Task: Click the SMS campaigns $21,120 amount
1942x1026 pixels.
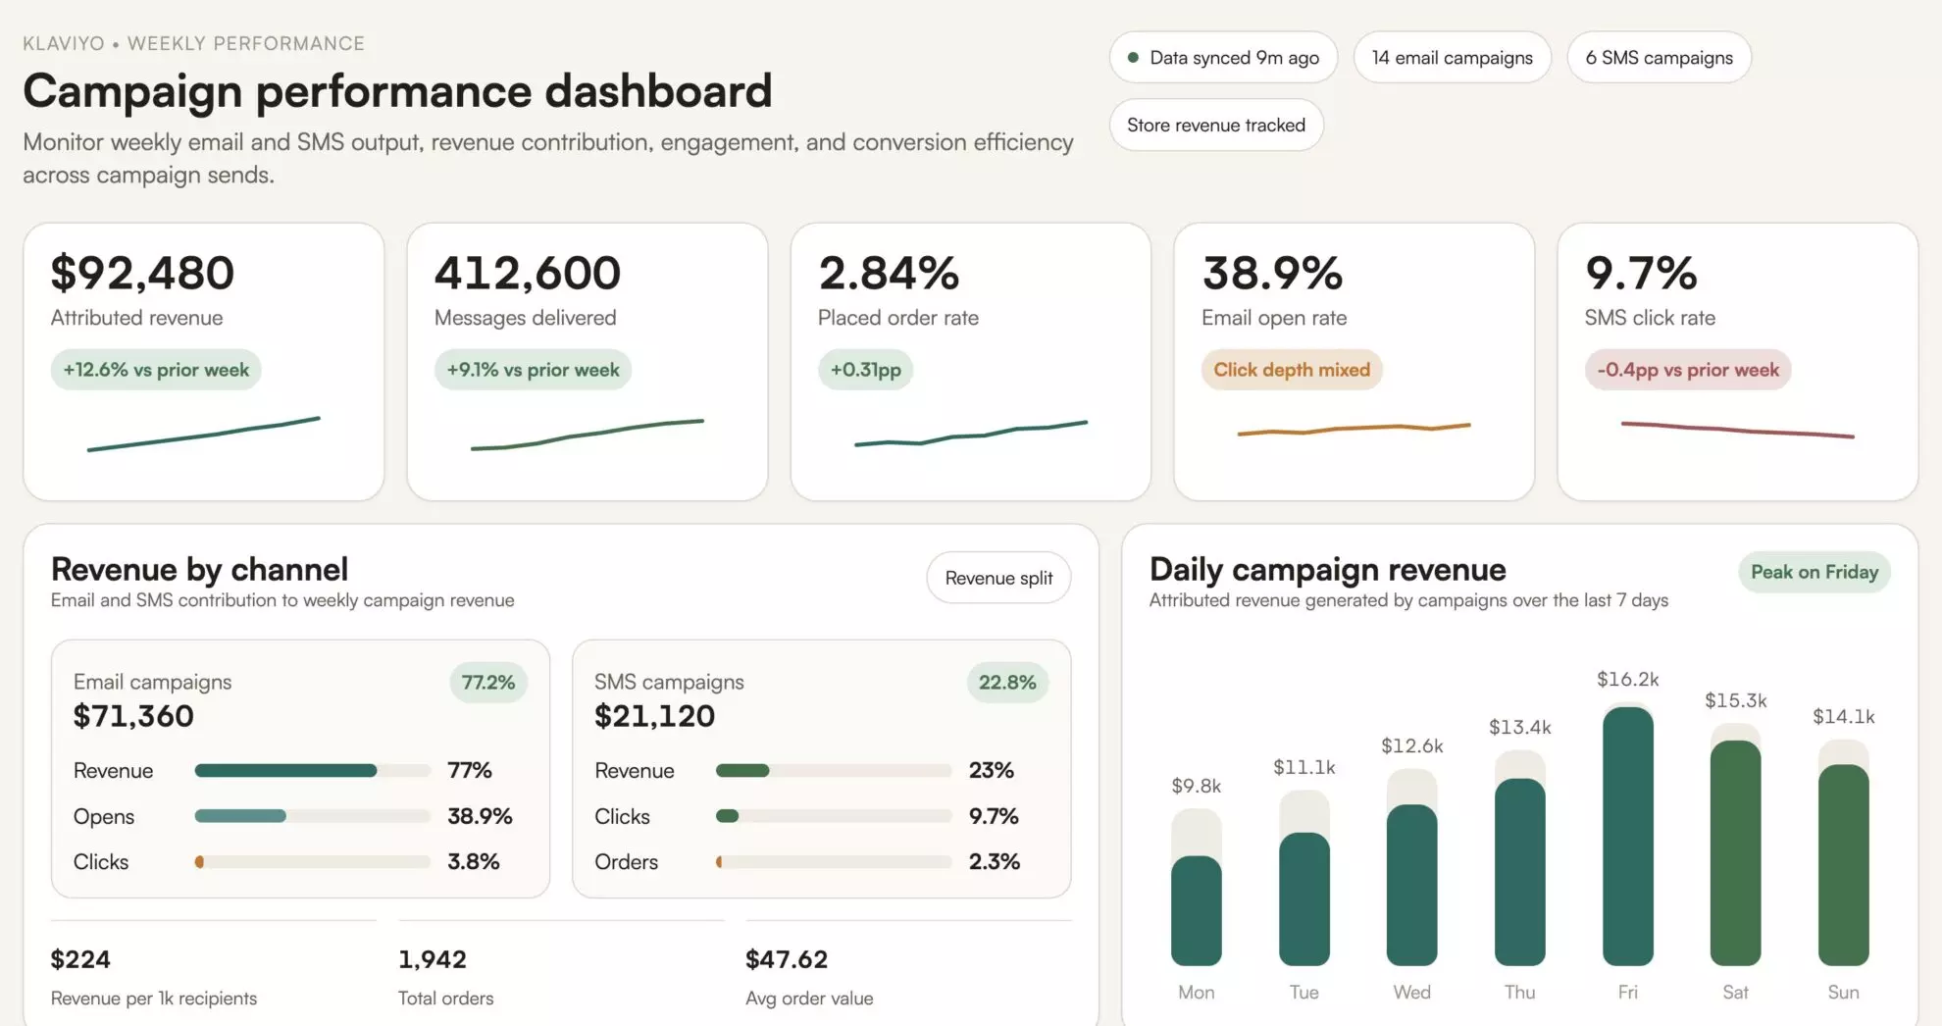Action: coord(654,716)
